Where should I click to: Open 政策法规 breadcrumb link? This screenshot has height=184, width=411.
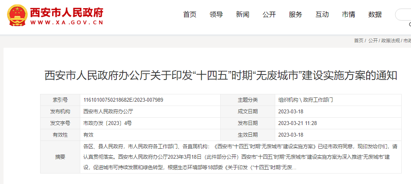pos(390,41)
